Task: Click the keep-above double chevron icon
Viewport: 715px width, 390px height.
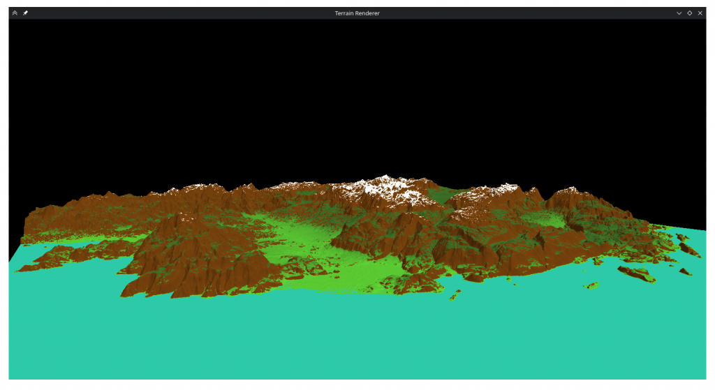Action: tap(15, 13)
